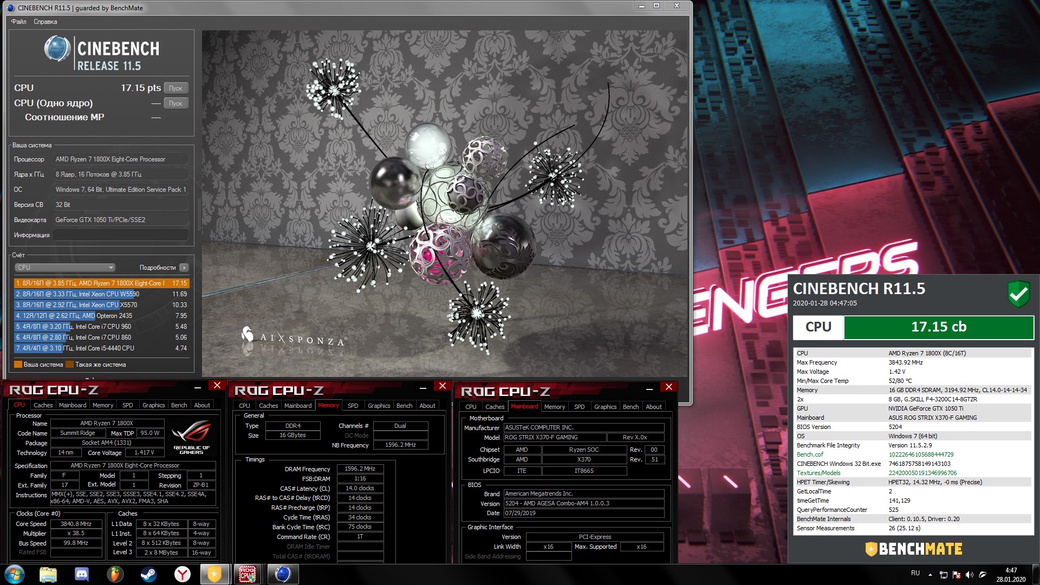1040x585 pixels.
Task: Click the BIOS version 5204 field
Action: pyautogui.click(x=584, y=503)
